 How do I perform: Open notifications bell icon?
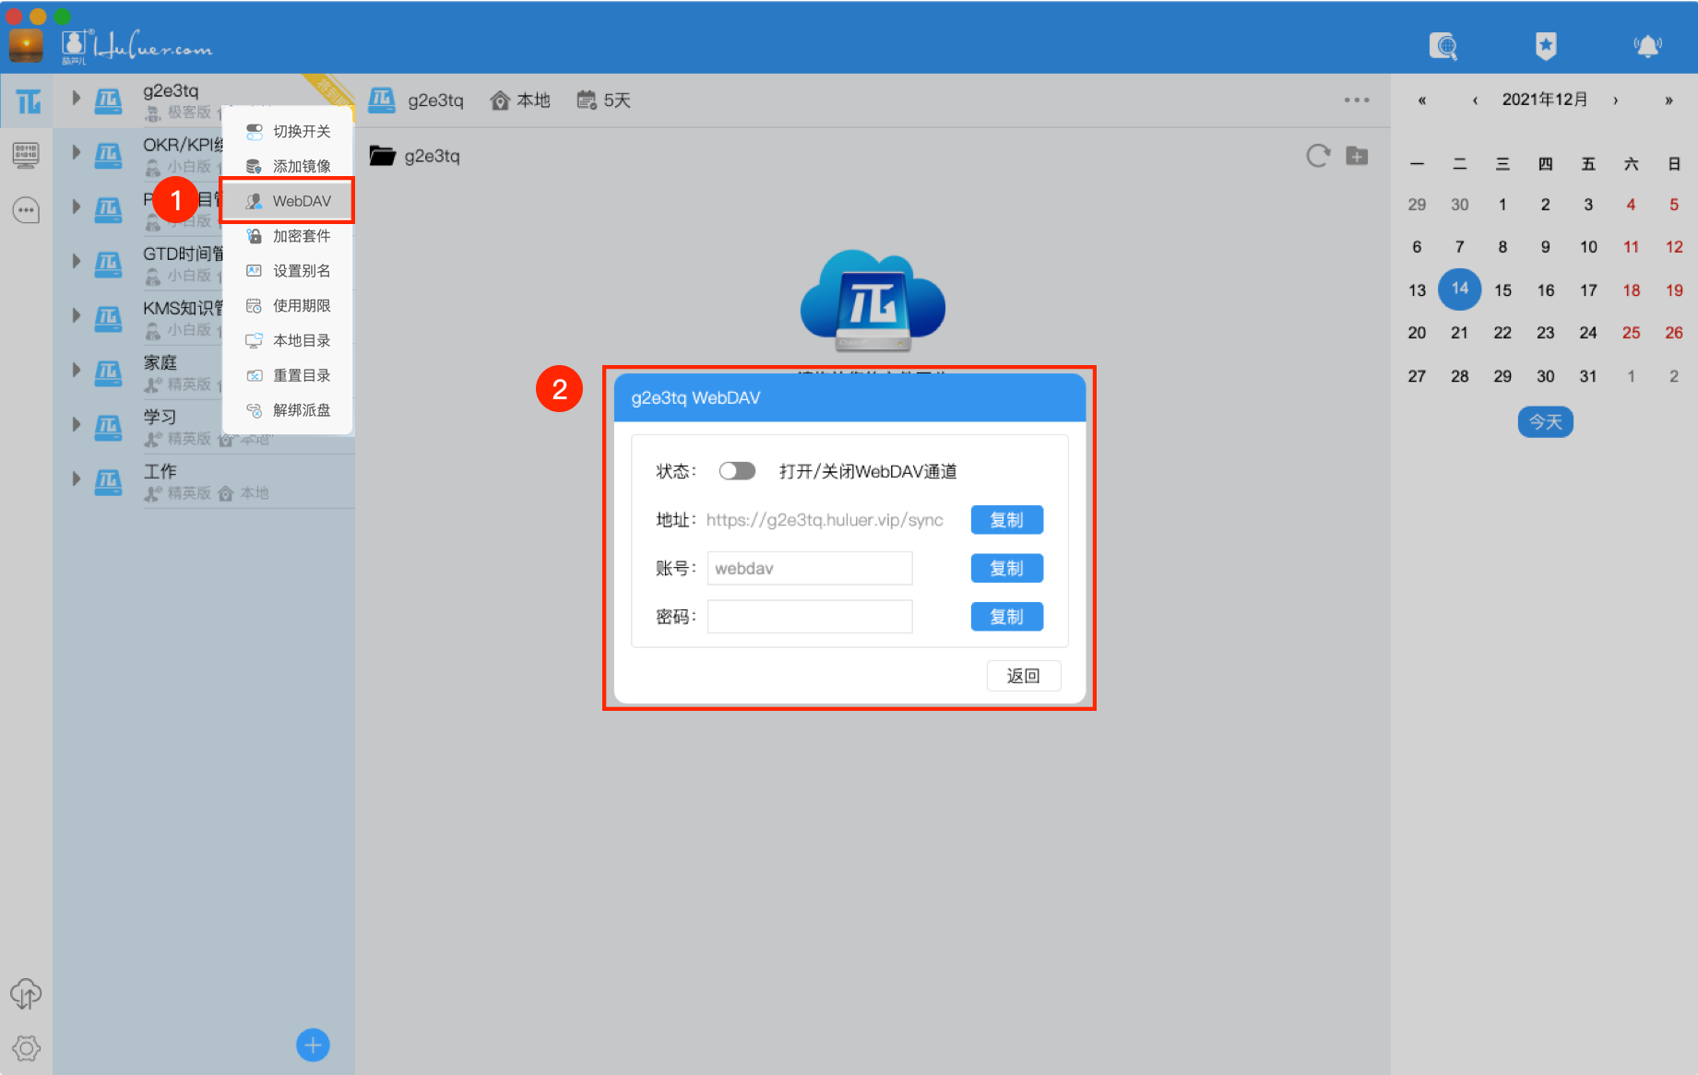tap(1647, 46)
